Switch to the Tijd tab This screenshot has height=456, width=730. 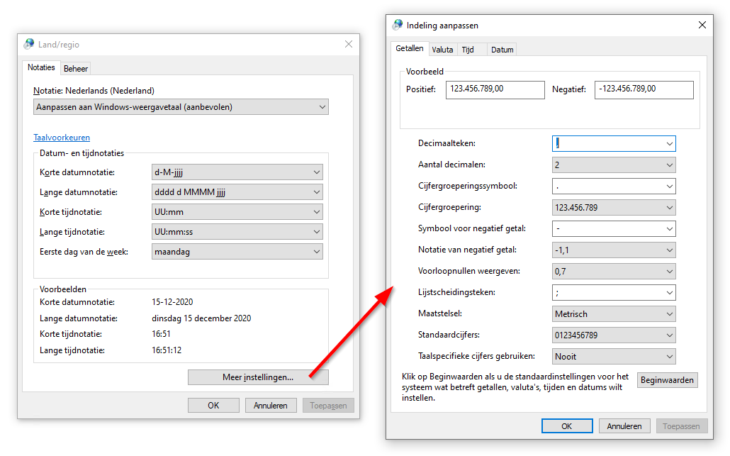tap(468, 50)
